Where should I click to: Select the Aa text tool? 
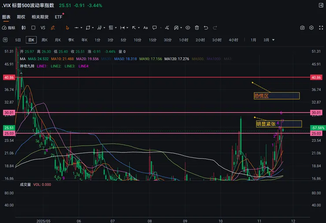145,28
